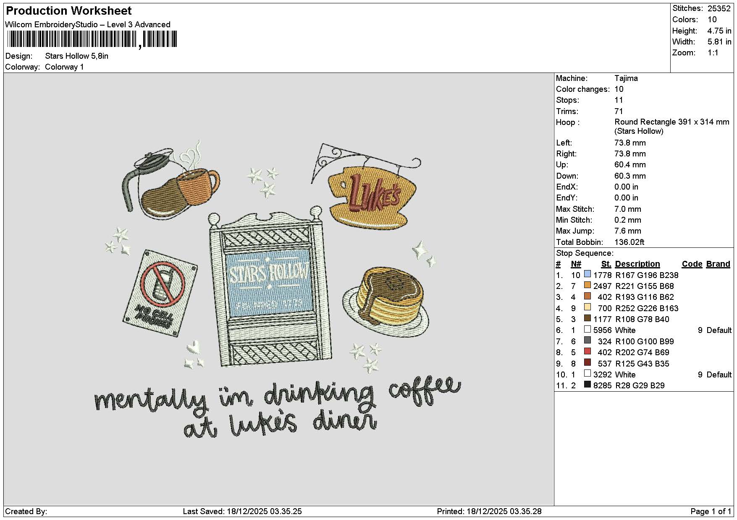
Task: Click the light blue swatch for stop 1
Action: [587, 274]
